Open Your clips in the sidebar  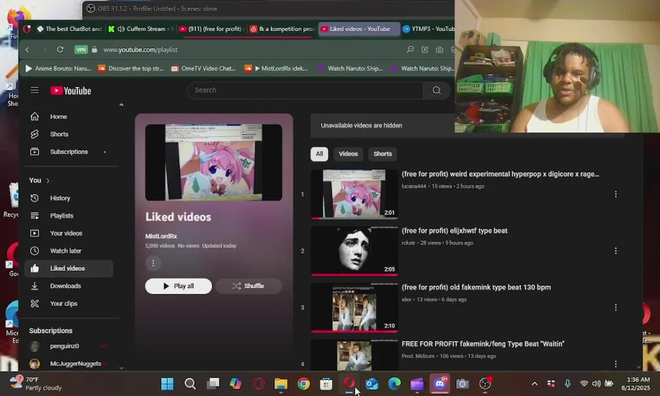click(x=69, y=304)
